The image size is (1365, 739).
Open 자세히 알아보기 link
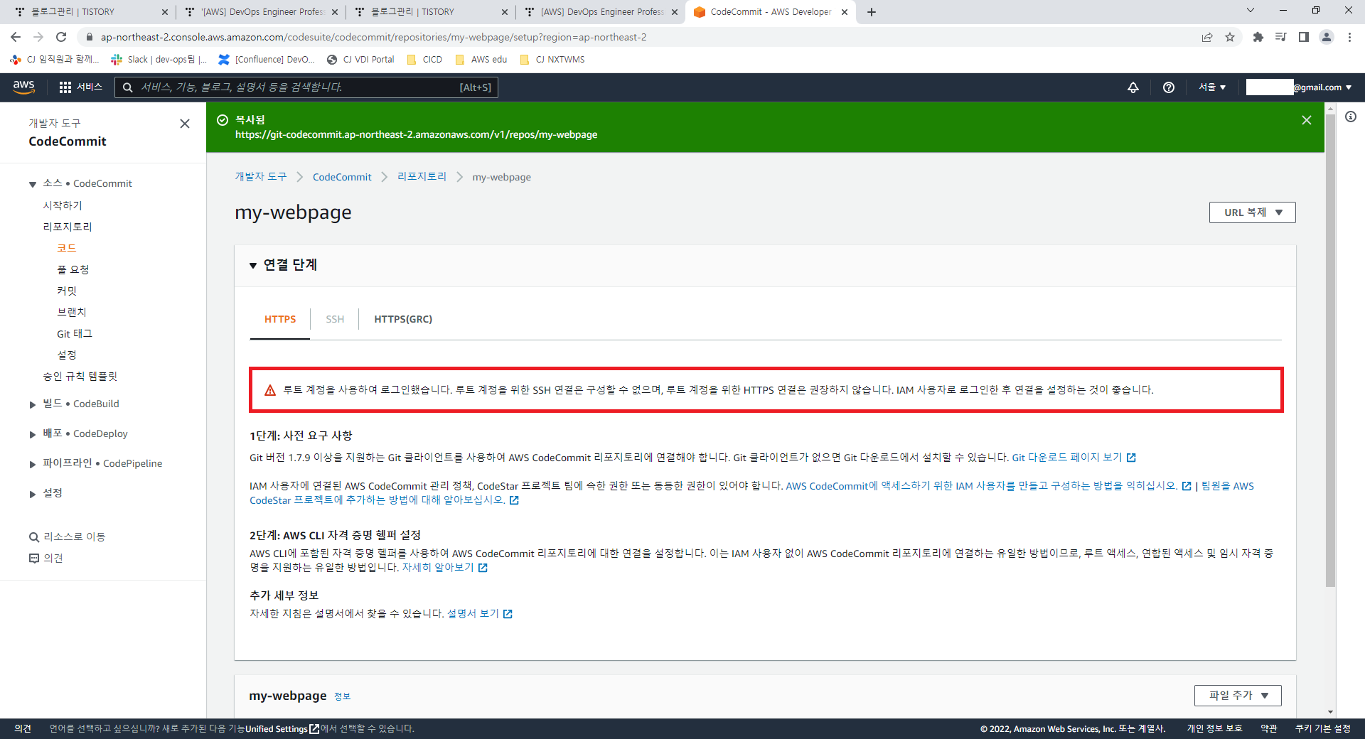(438, 568)
